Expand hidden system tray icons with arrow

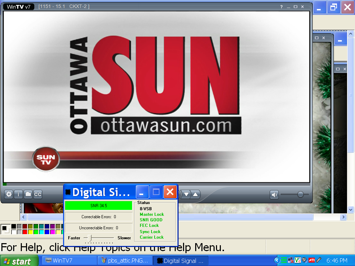(277, 260)
